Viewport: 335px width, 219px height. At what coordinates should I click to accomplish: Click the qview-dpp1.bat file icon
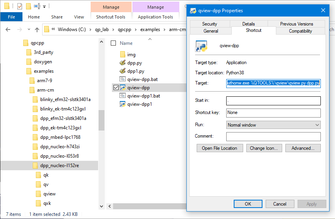(122, 96)
